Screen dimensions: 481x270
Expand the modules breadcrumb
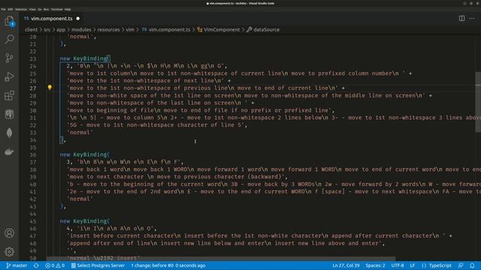pyautogui.click(x=81, y=30)
